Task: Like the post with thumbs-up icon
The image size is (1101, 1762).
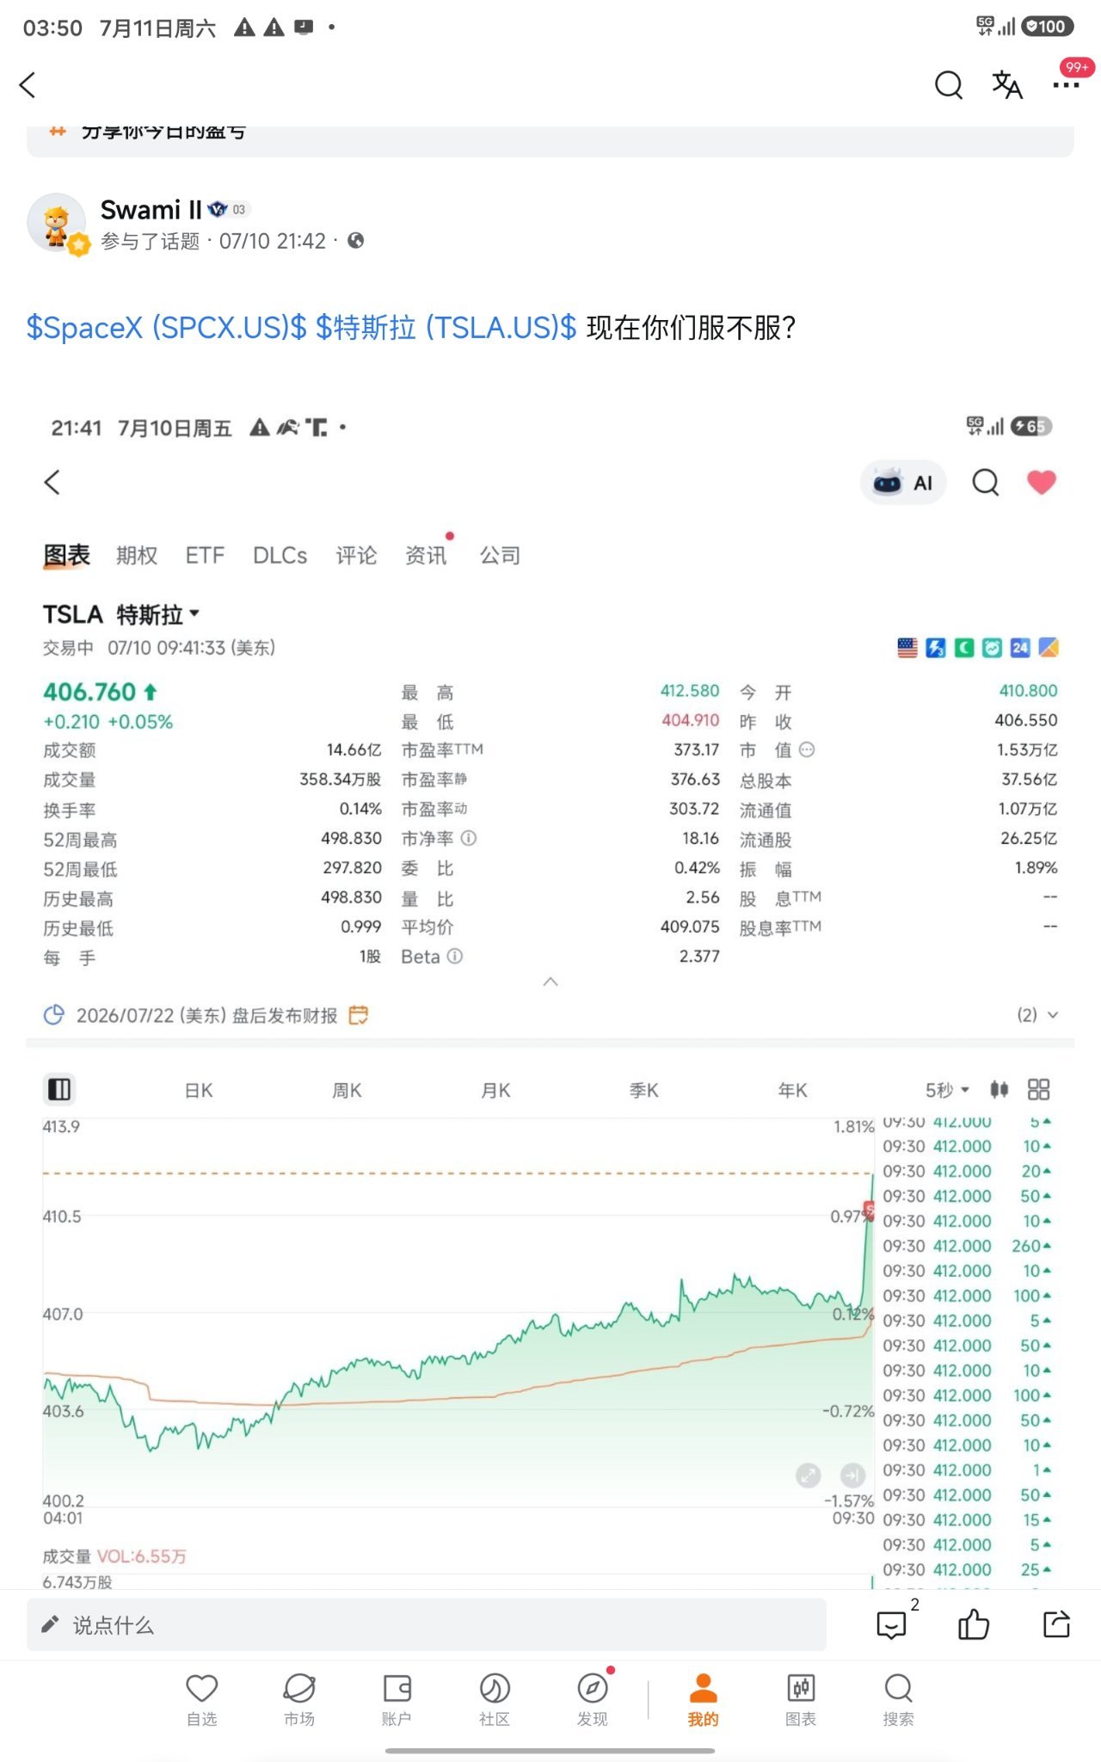Action: (x=974, y=1623)
